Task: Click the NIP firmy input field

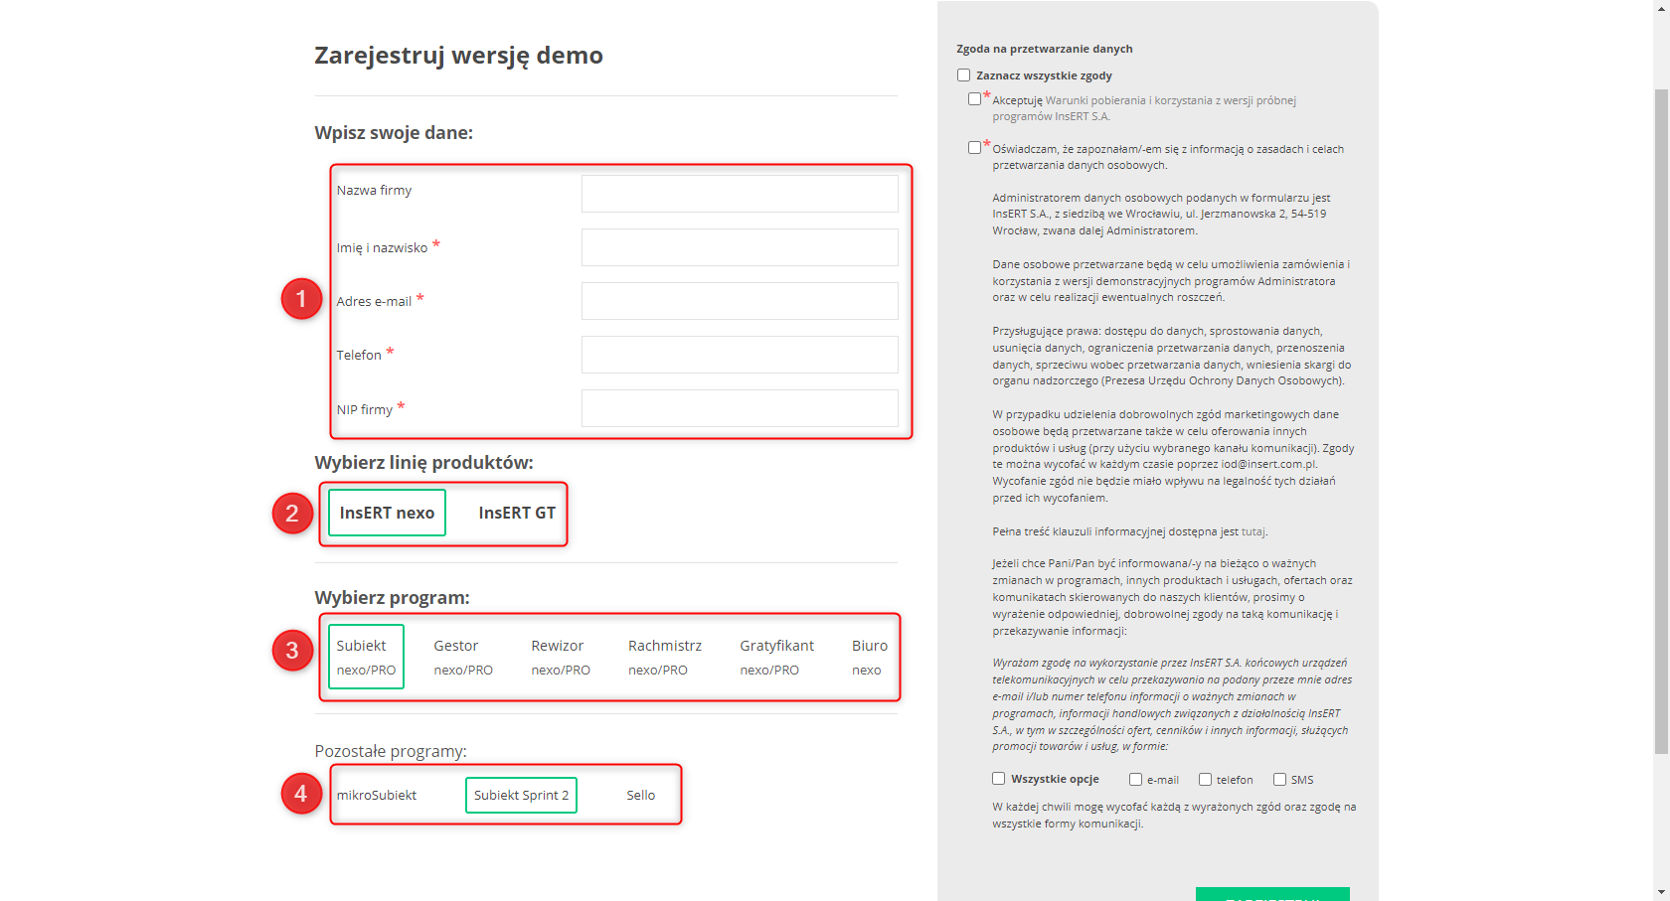Action: tap(740, 408)
